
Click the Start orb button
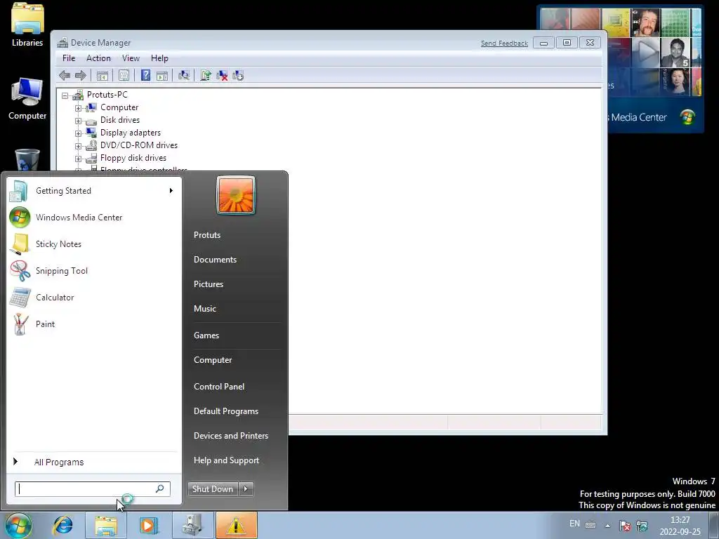pos(18,525)
